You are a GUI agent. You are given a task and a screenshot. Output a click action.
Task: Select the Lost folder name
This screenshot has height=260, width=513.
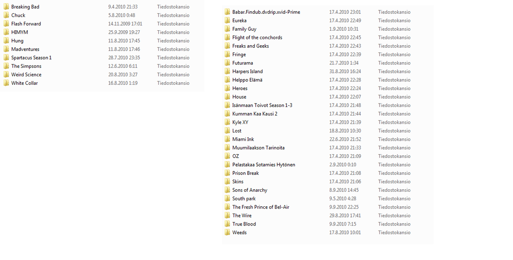[237, 131]
